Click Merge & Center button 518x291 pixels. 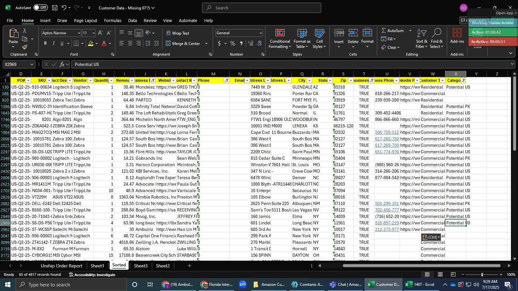[x=183, y=43]
